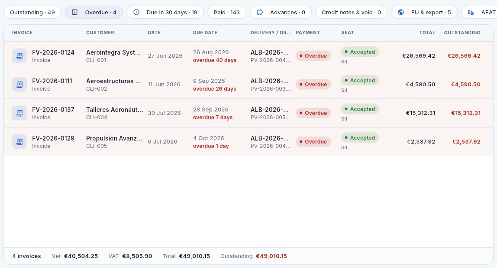This screenshot has width=497, height=268.
Task: Sort by the TOTAL column header
Action: click(427, 33)
